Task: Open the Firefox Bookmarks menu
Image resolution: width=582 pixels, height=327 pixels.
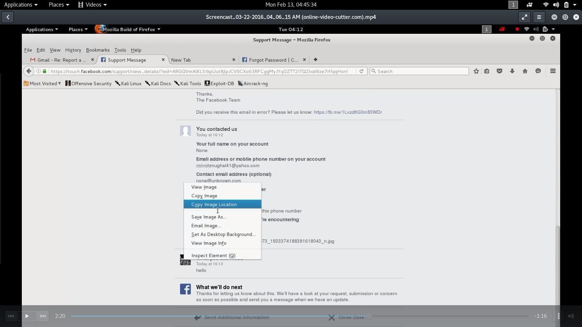Action: (97, 50)
